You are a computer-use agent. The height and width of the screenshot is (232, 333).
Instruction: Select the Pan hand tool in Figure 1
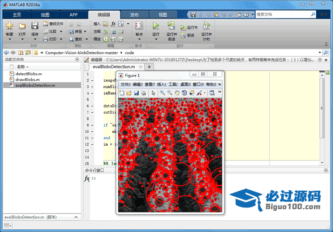pos(177,93)
